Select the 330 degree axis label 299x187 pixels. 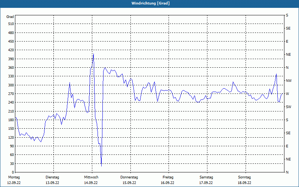pyautogui.click(x=11, y=76)
